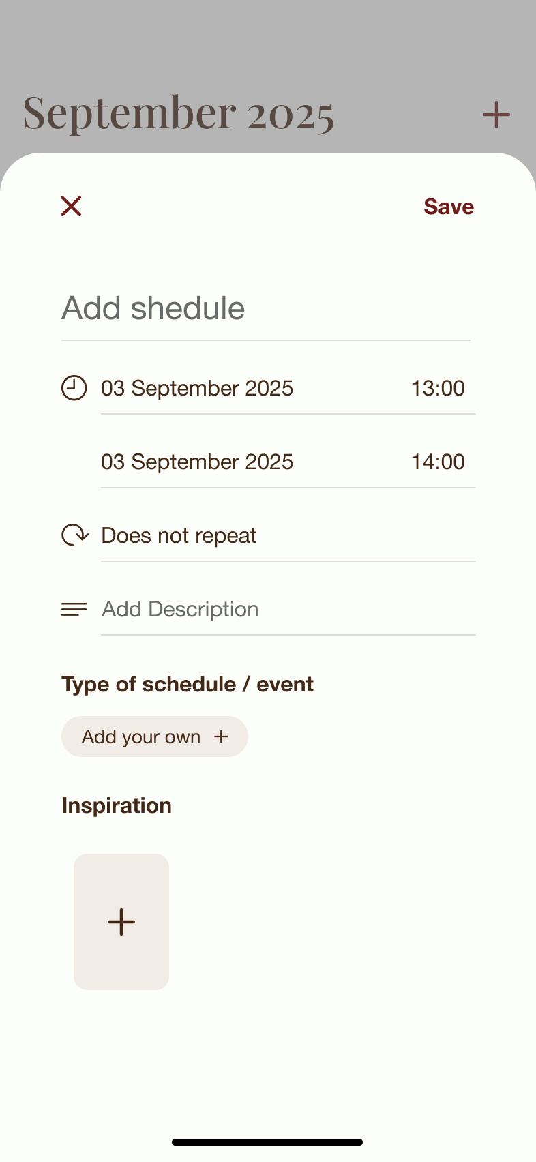Tap the home indicator bar at the bottom

267,1142
